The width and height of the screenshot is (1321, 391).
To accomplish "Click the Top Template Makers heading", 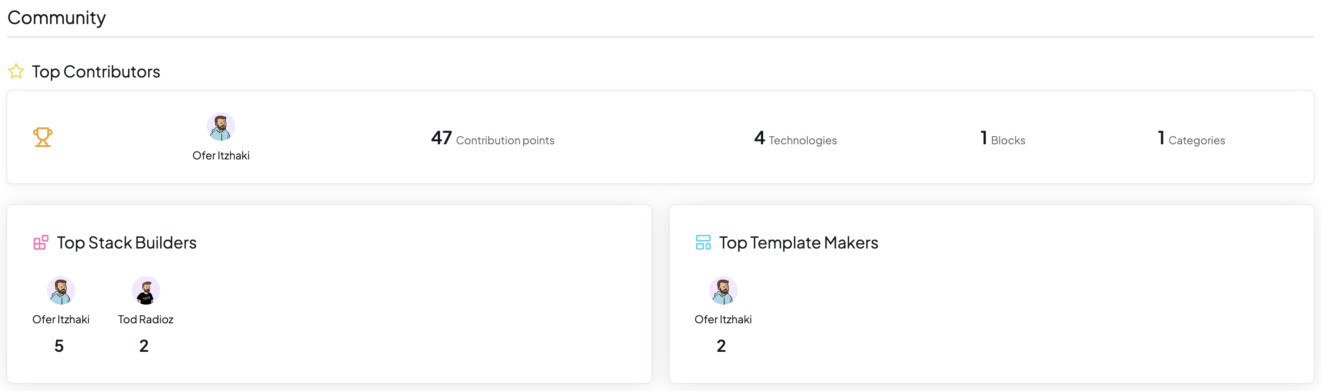I will coord(798,243).
